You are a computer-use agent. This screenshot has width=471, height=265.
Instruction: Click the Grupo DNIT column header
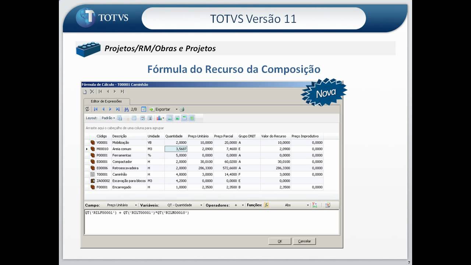249,136
